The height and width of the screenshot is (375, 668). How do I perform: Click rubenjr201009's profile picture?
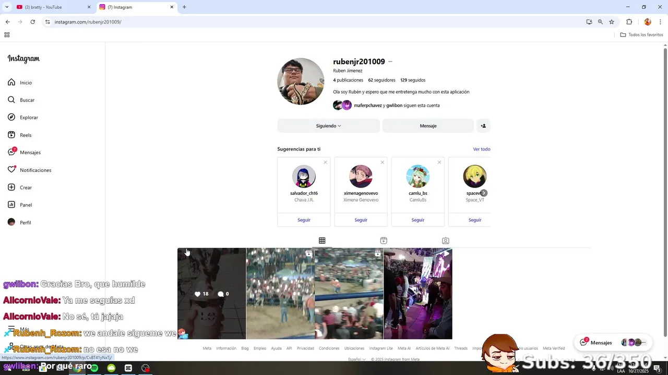tap(301, 81)
